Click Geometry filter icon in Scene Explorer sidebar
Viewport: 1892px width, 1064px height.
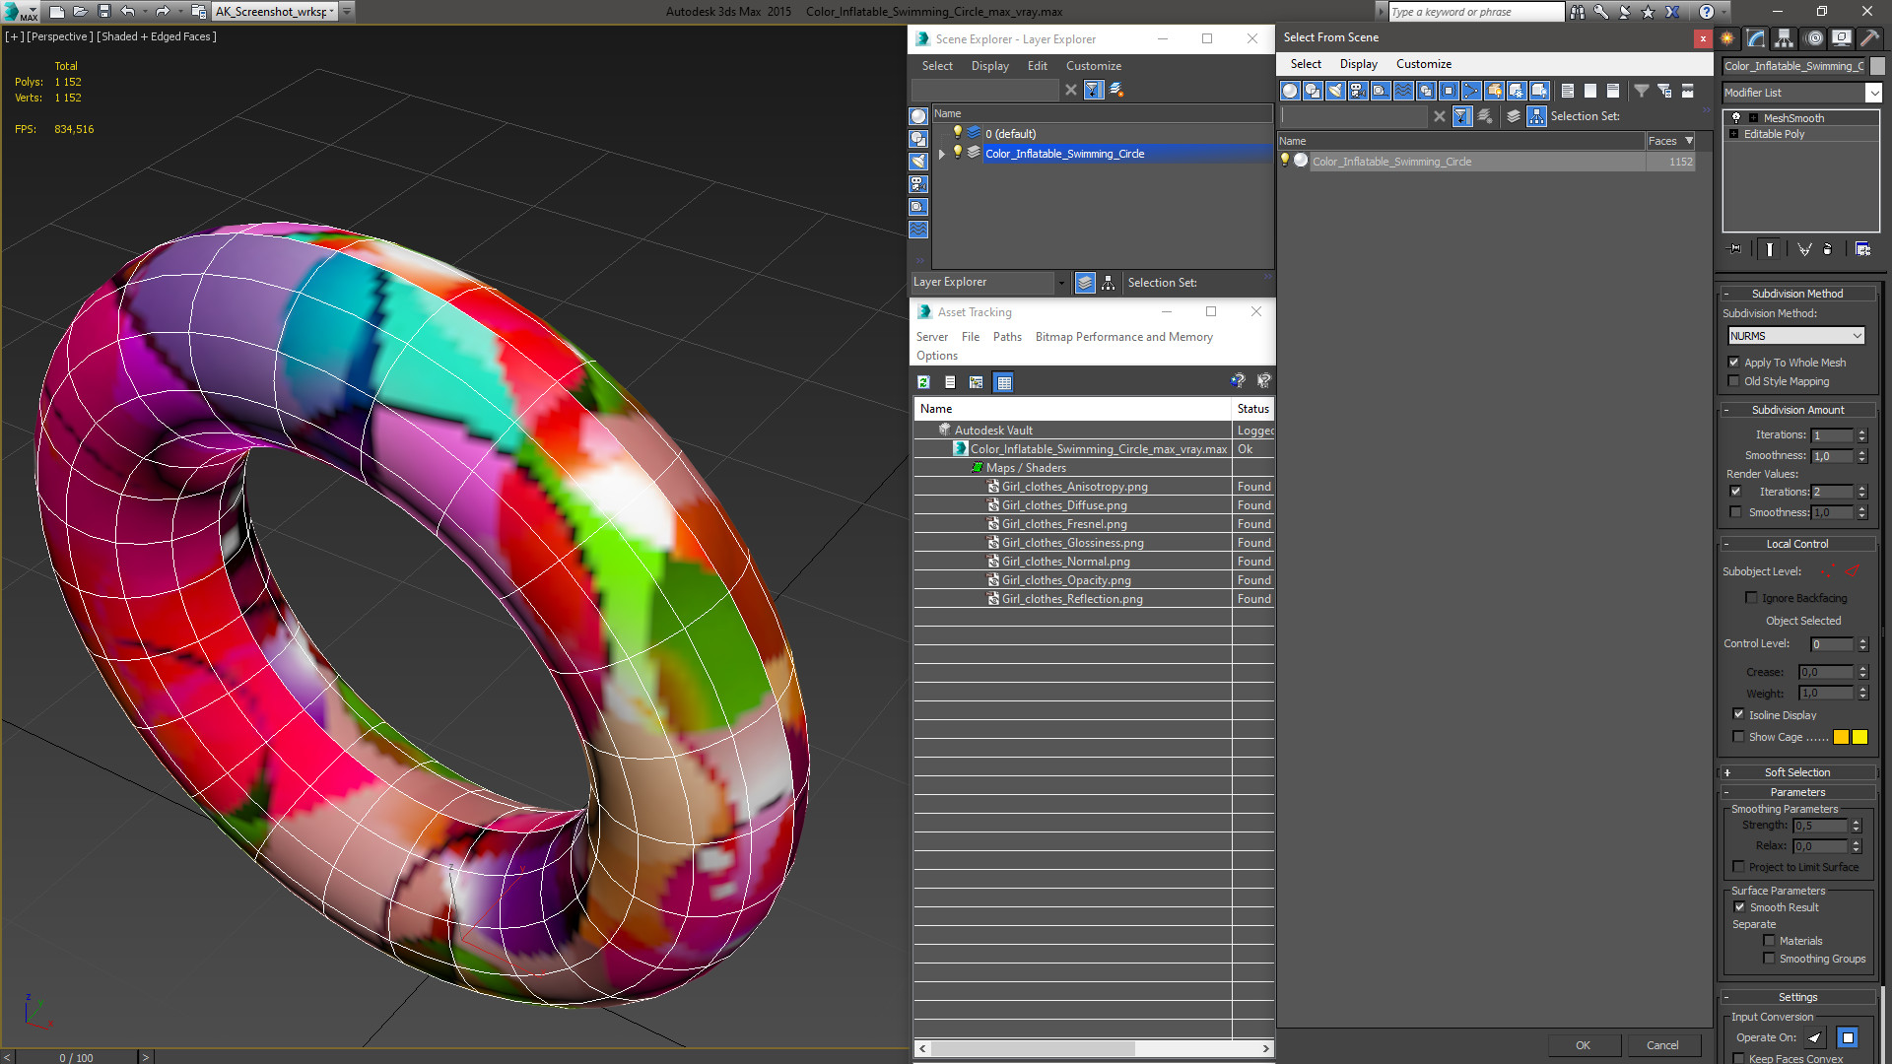pos(918,116)
